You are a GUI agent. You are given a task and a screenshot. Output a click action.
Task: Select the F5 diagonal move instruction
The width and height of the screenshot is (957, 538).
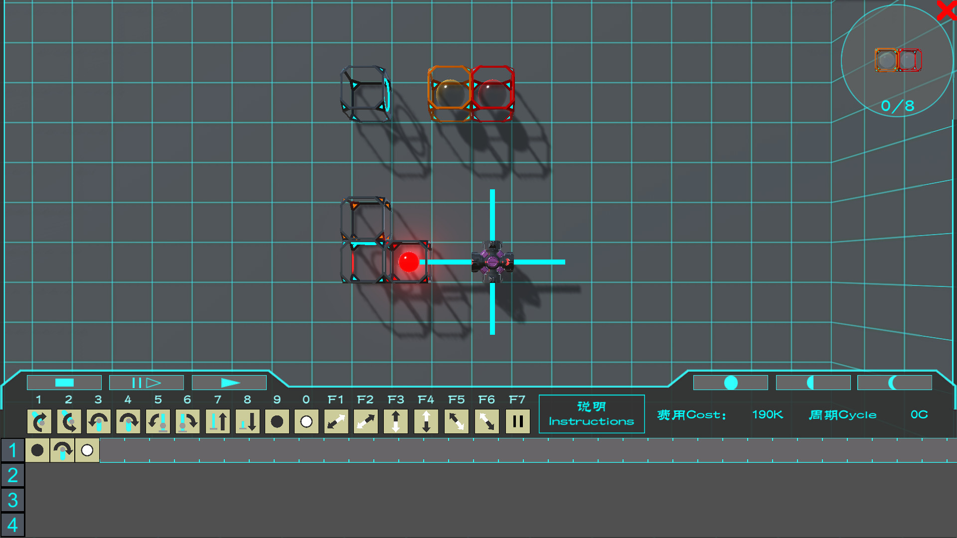click(x=457, y=421)
